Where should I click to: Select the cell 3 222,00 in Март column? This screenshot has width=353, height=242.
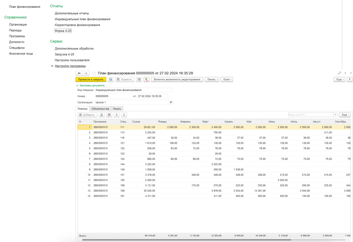point(211,164)
